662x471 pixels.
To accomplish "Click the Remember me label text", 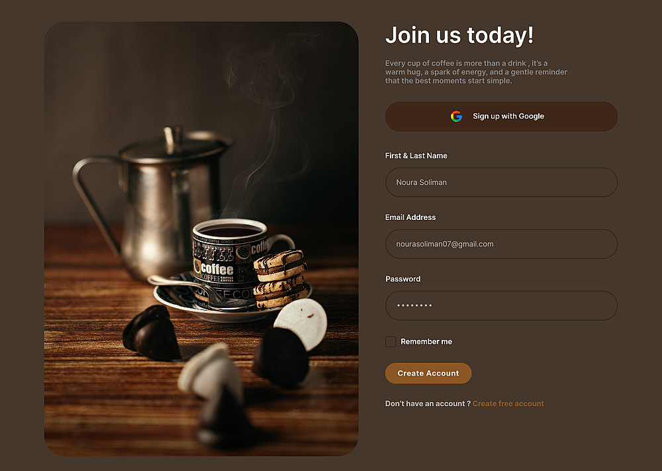I will pyautogui.click(x=426, y=341).
